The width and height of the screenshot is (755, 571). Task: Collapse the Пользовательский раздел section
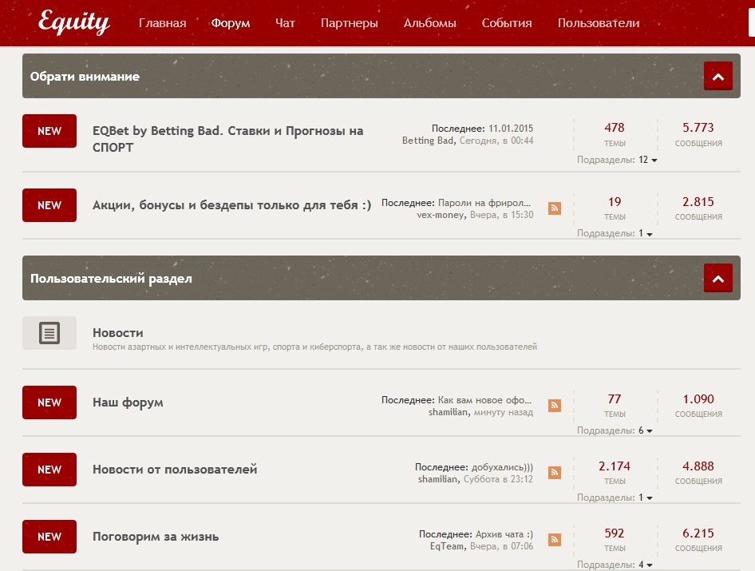point(717,279)
